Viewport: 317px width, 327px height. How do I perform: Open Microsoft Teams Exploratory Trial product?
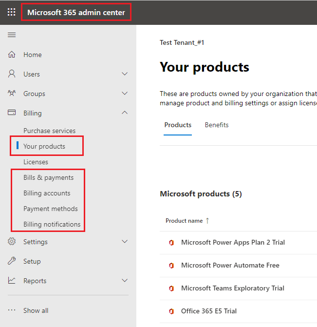point(233,288)
